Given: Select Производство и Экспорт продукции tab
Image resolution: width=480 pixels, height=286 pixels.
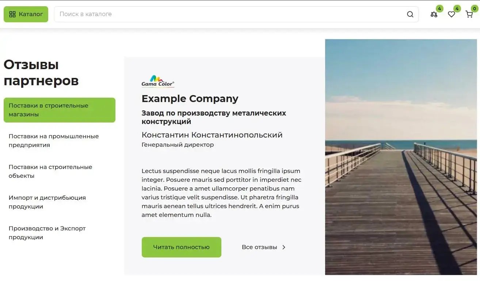Looking at the screenshot, I should tap(47, 233).
